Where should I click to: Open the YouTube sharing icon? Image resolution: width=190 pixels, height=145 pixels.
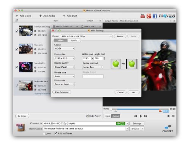tap(142, 16)
